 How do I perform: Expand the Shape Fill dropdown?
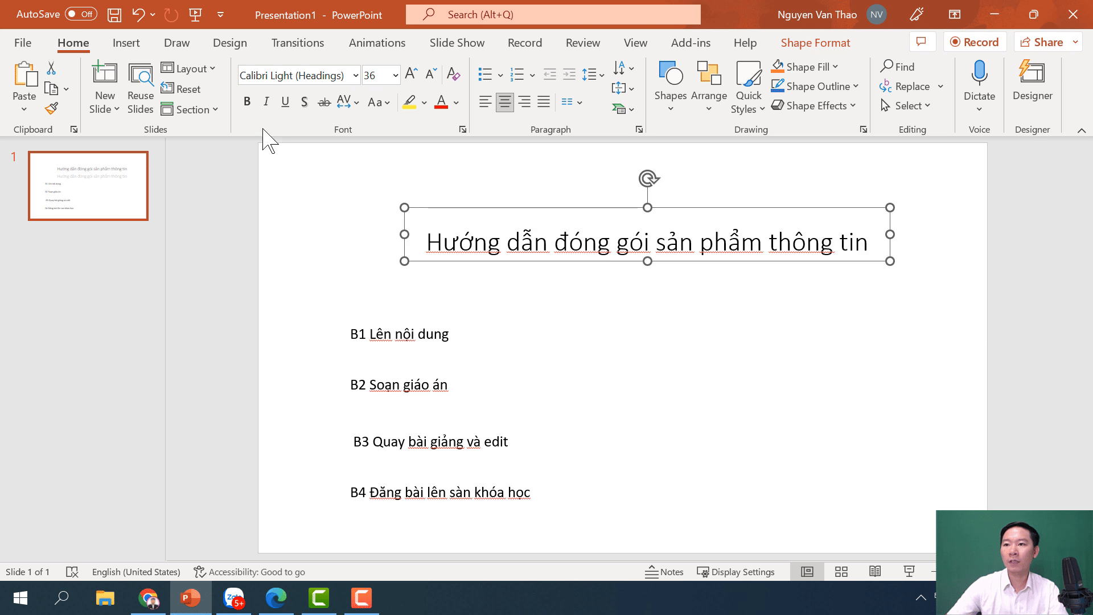[x=835, y=67]
